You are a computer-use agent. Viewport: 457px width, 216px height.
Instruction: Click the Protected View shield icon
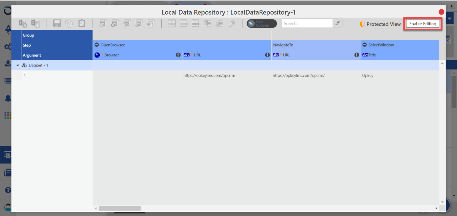click(x=362, y=24)
